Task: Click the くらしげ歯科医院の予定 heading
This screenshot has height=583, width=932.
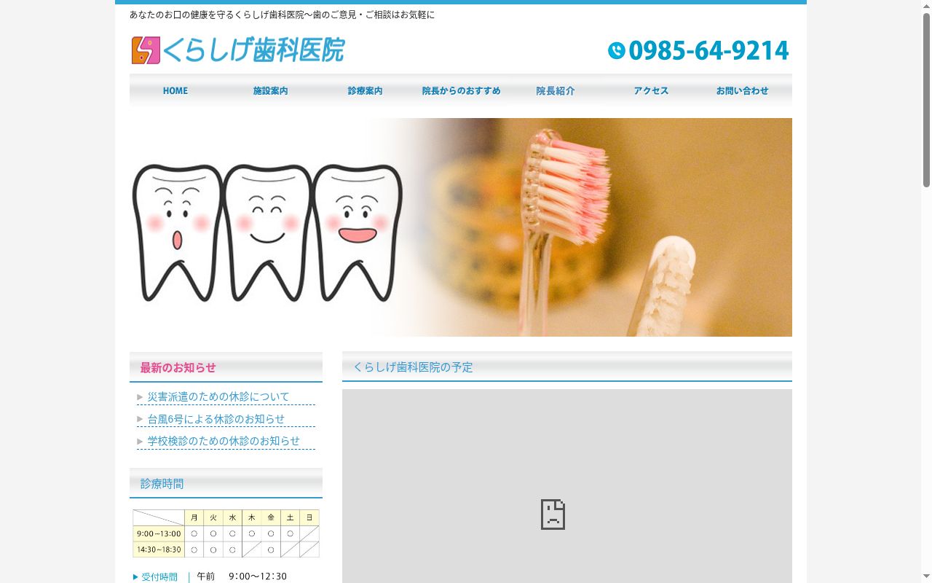Action: coord(413,367)
